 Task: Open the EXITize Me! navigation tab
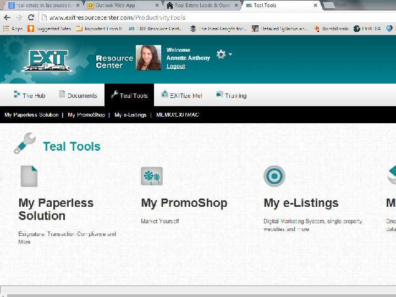tap(182, 95)
